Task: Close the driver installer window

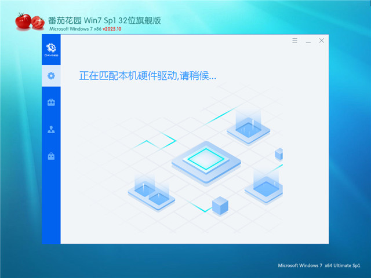Action: pyautogui.click(x=322, y=41)
